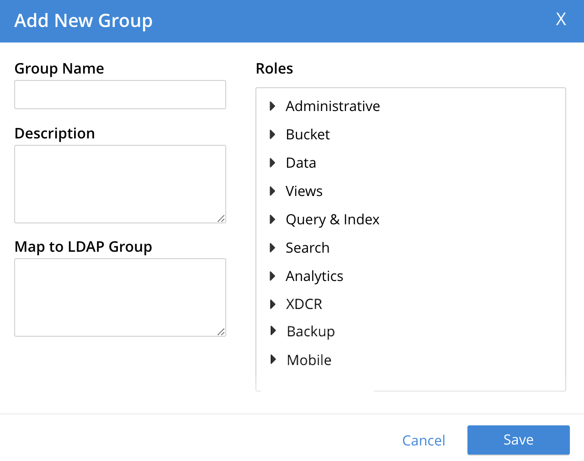Click the Query & Index label text
This screenshot has width=584, height=461.
332,220
